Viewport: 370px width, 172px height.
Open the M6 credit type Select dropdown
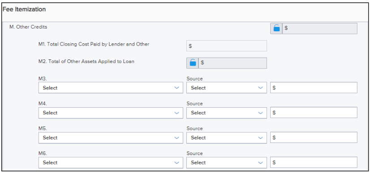pos(111,163)
